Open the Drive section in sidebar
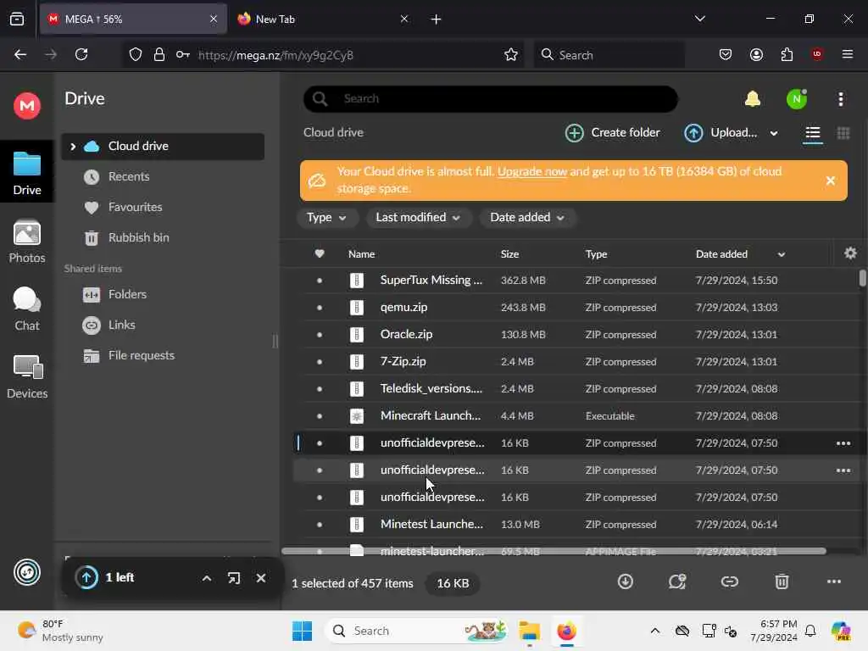The width and height of the screenshot is (868, 651). point(26,172)
